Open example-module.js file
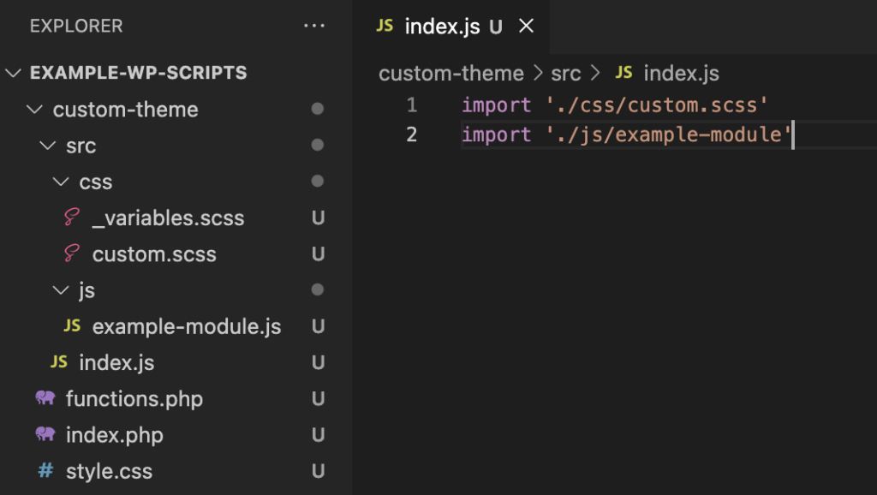This screenshot has height=495, width=877. click(x=187, y=326)
